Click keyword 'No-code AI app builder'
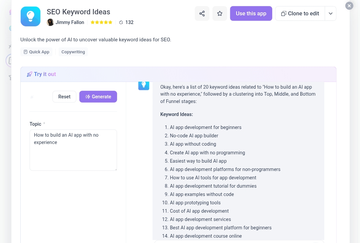Image resolution: width=360 pixels, height=243 pixels. pyautogui.click(x=194, y=136)
